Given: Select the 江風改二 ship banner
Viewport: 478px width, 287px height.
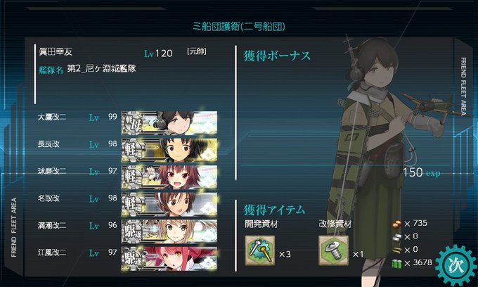Looking at the screenshot, I should (169, 259).
